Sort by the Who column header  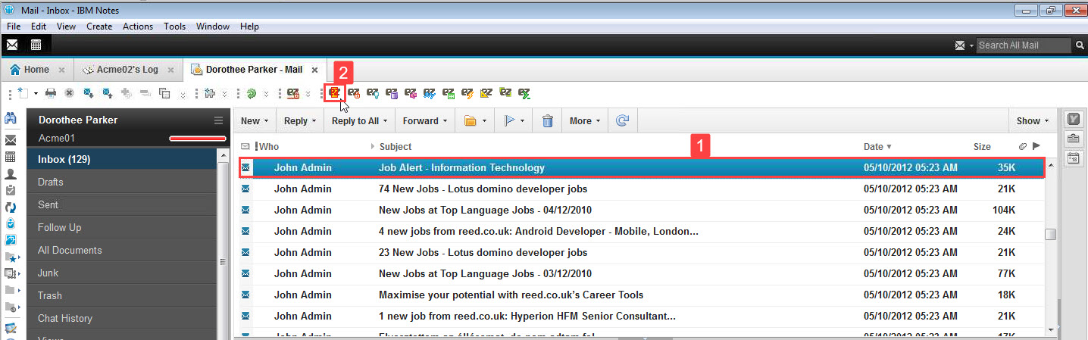pyautogui.click(x=270, y=146)
